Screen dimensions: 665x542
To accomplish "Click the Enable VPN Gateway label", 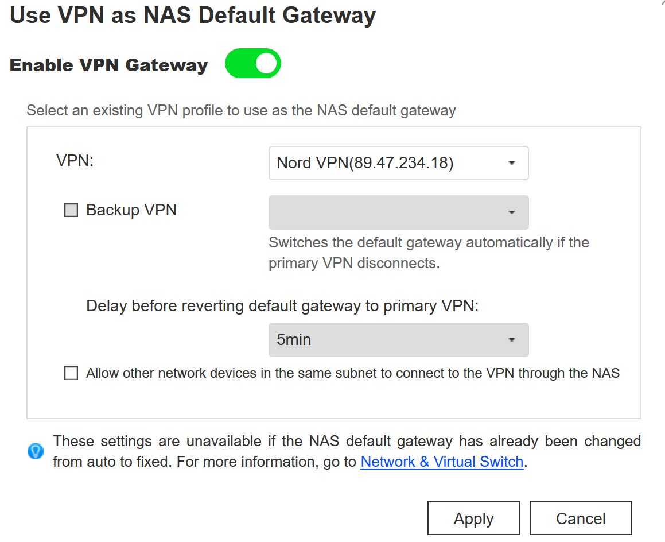I will 108,65.
